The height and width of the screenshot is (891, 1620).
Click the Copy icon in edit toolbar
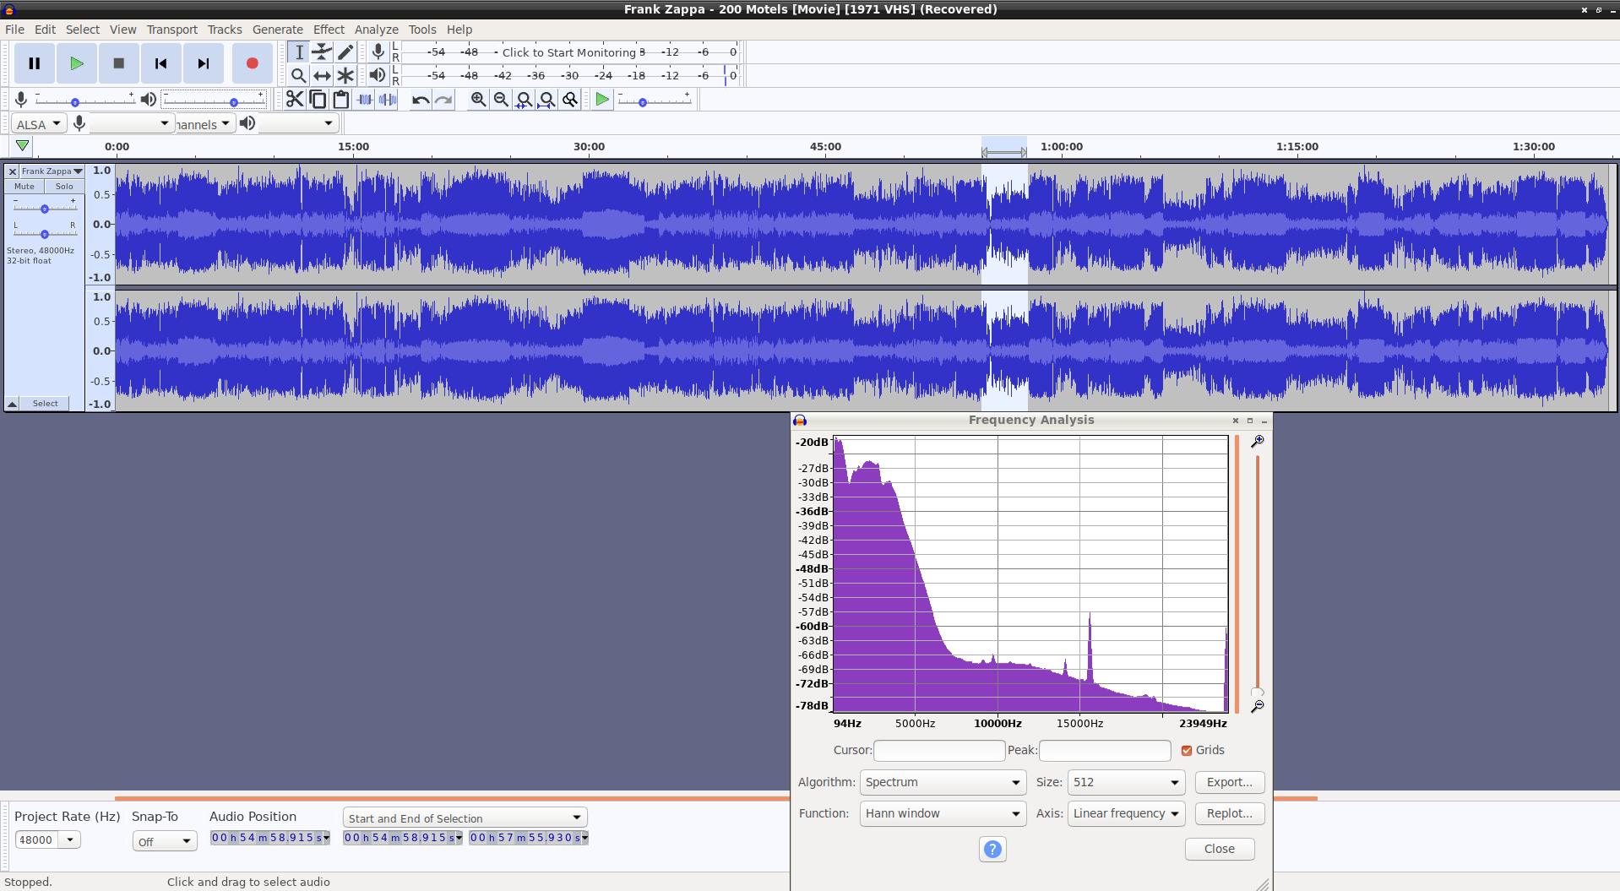point(318,100)
